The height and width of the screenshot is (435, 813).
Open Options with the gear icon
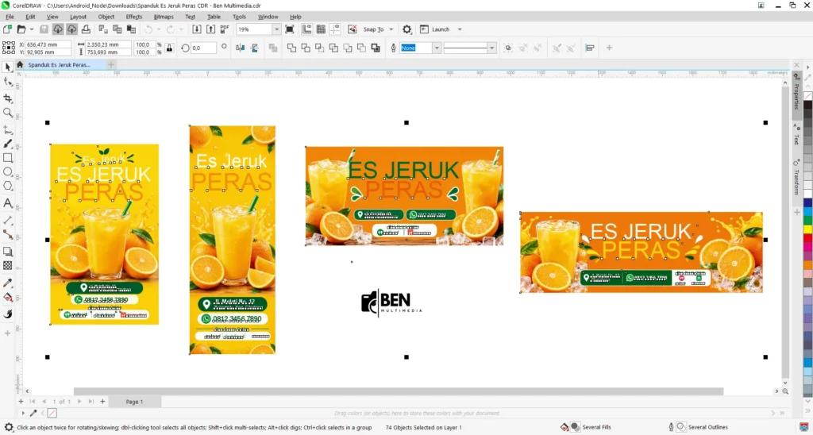407,29
